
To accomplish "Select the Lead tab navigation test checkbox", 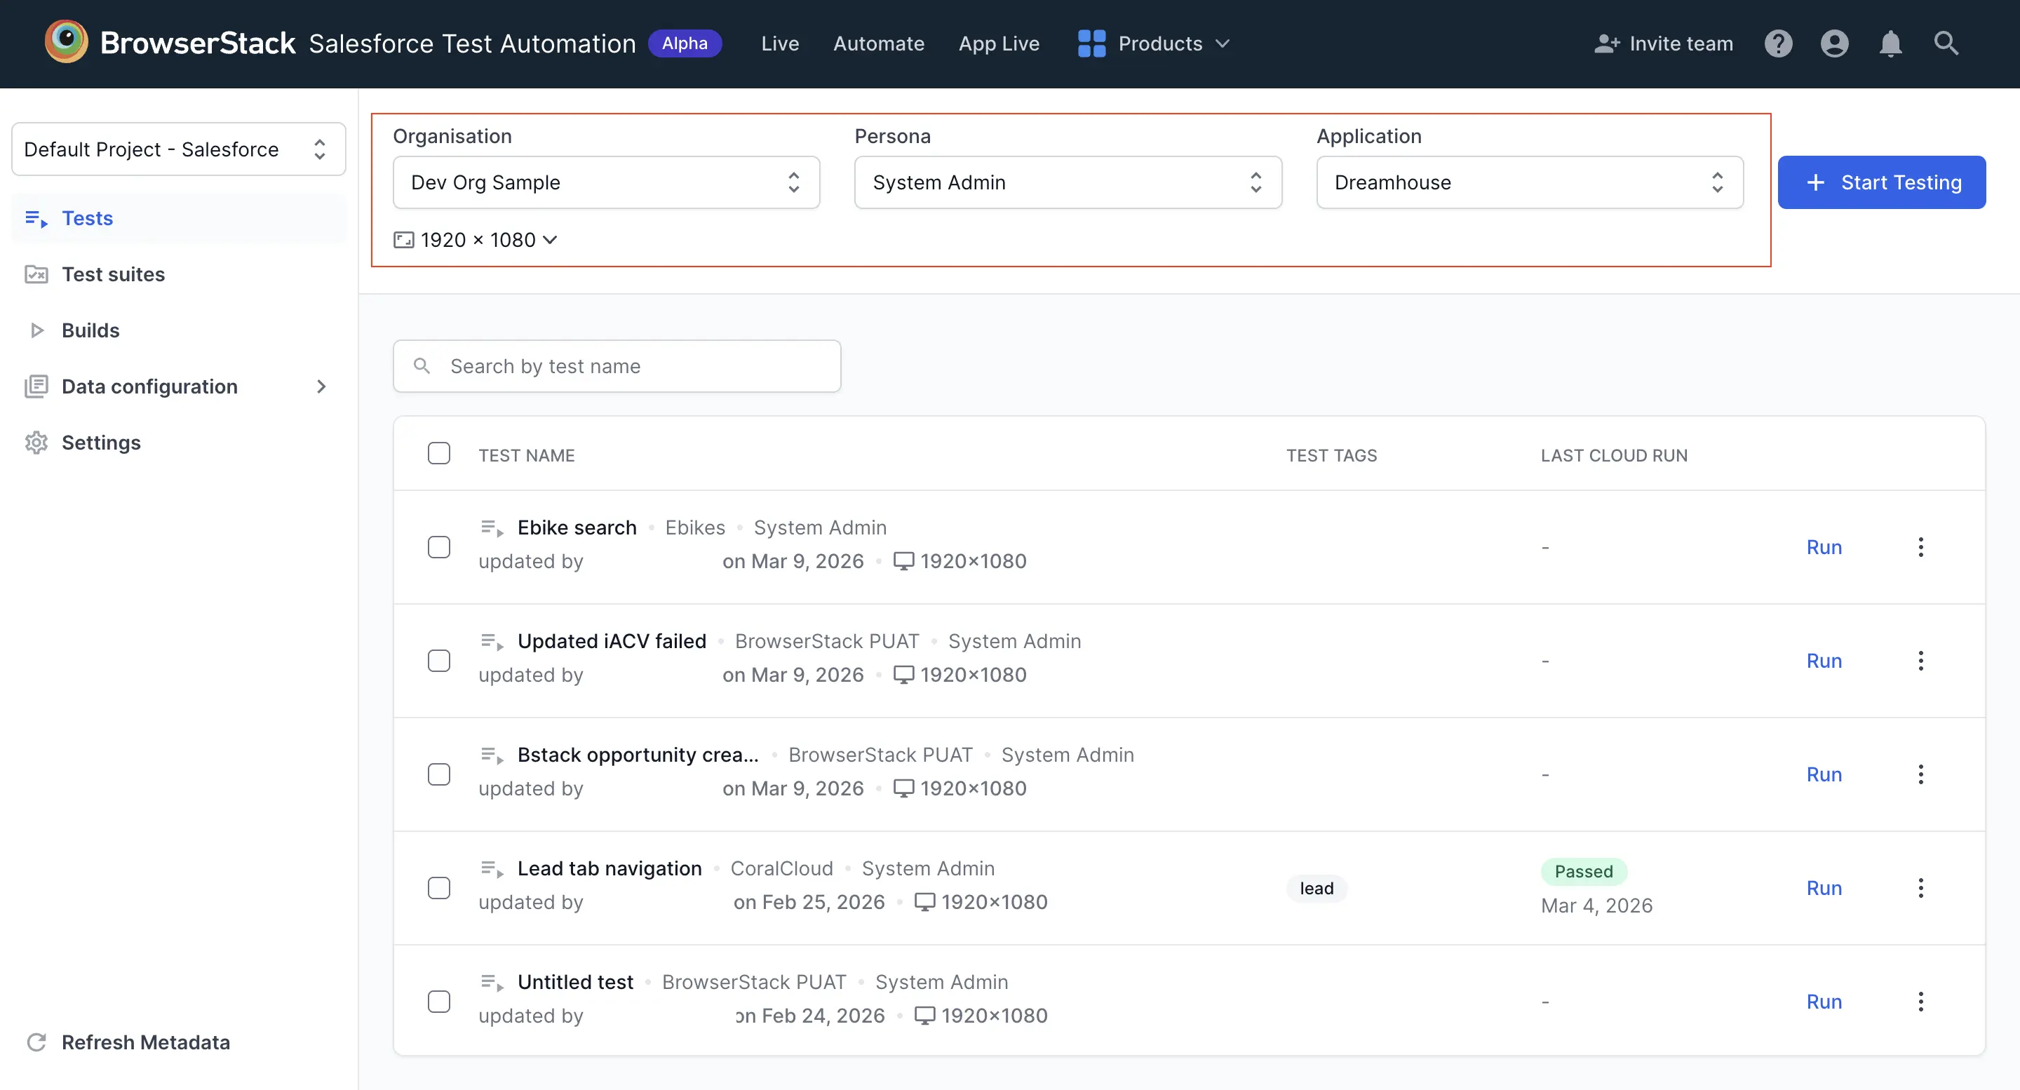I will point(438,888).
